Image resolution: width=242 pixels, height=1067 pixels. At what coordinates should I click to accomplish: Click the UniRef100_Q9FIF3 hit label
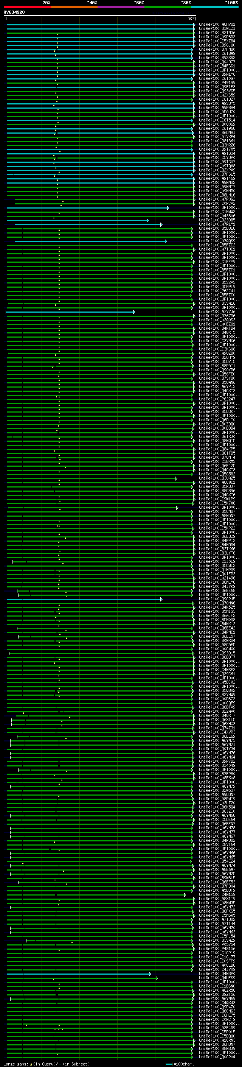pos(217,87)
